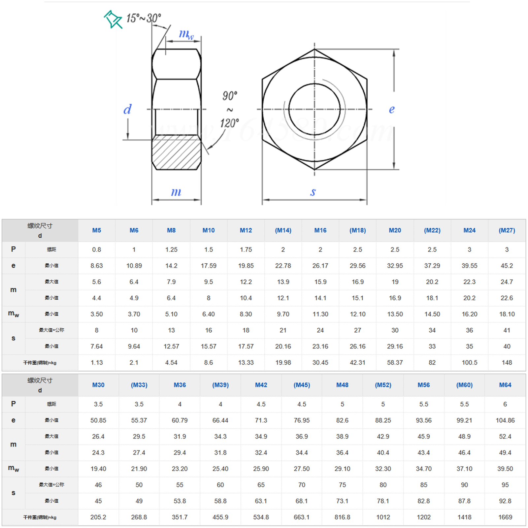Open the (M22) size link

coord(432,230)
